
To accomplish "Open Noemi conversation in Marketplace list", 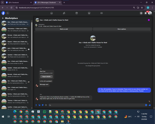I will (x=15, y=43).
